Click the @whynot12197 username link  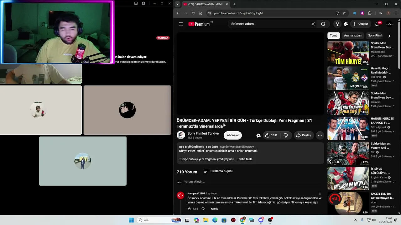(x=196, y=194)
